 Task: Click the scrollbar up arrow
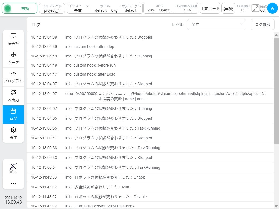tap(276, 35)
